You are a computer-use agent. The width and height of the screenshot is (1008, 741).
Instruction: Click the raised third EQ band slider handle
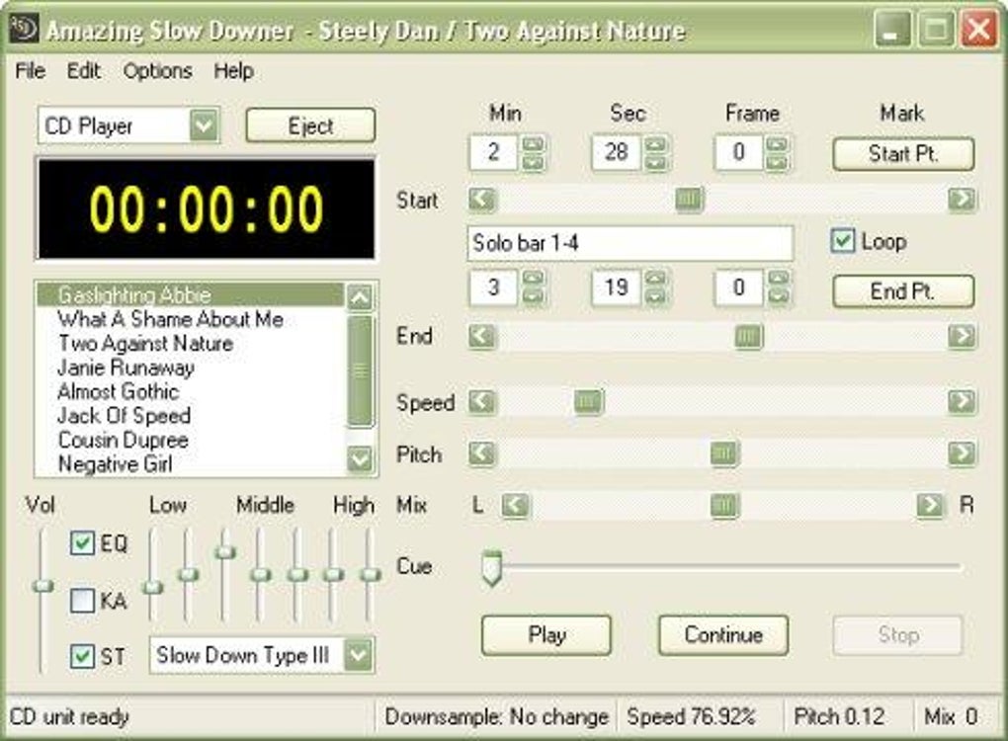point(224,551)
